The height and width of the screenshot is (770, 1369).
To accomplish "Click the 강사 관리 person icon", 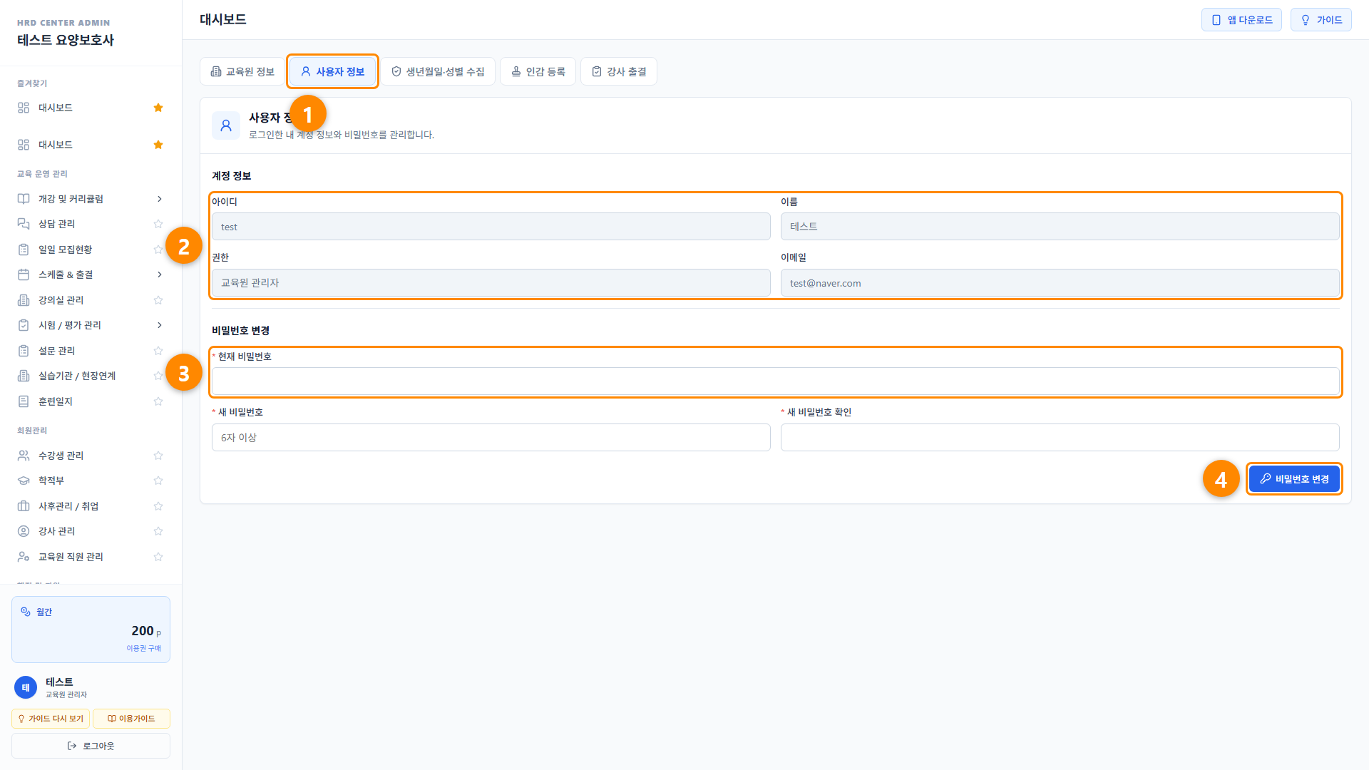I will click(24, 531).
